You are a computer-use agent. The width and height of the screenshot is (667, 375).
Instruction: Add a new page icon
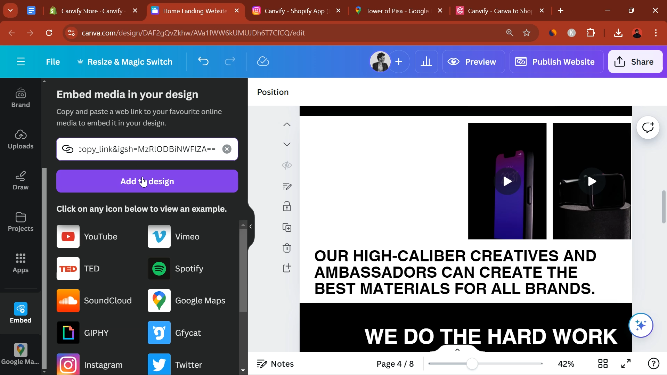click(x=287, y=268)
